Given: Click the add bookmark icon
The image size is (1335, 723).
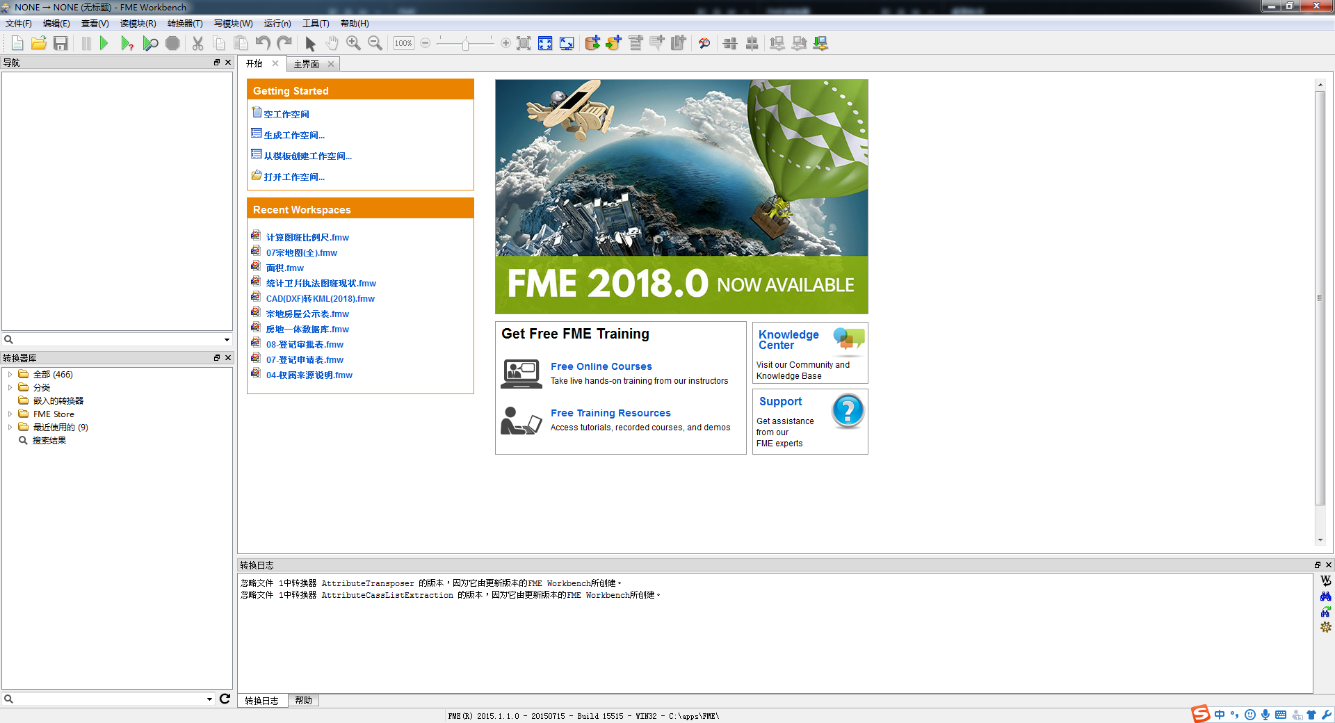Looking at the screenshot, I should pyautogui.click(x=679, y=43).
